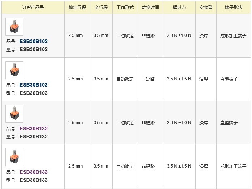Click 3.5 N ±1.5 N in ESB30B103 row
The width and height of the screenshot is (252, 189).
(x=179, y=79)
